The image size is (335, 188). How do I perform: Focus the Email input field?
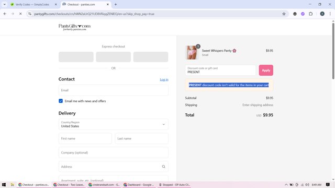tap(113, 90)
